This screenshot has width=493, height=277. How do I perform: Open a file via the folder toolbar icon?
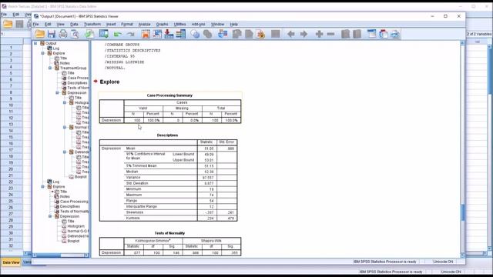point(39,34)
